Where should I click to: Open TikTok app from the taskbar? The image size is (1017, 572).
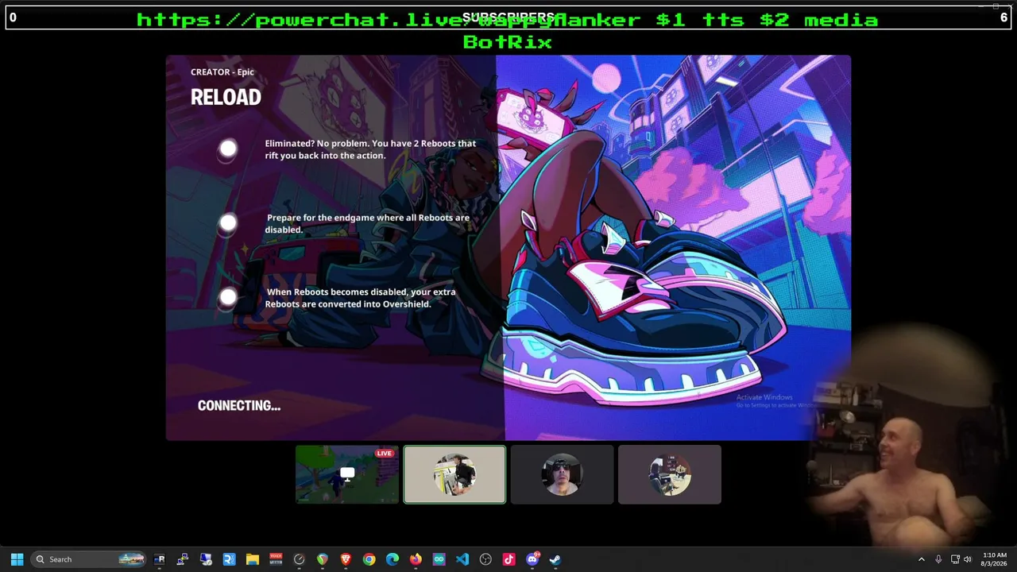(x=508, y=559)
